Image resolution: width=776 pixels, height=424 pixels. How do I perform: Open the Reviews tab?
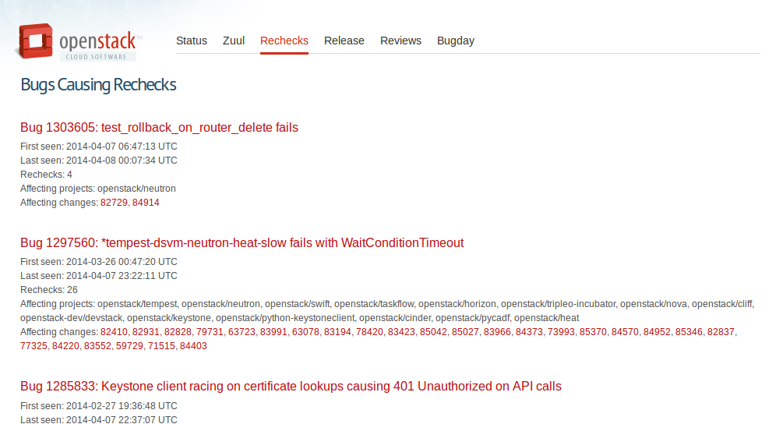coord(400,41)
